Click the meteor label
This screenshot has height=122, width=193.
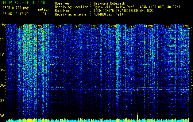(x=44, y=9)
